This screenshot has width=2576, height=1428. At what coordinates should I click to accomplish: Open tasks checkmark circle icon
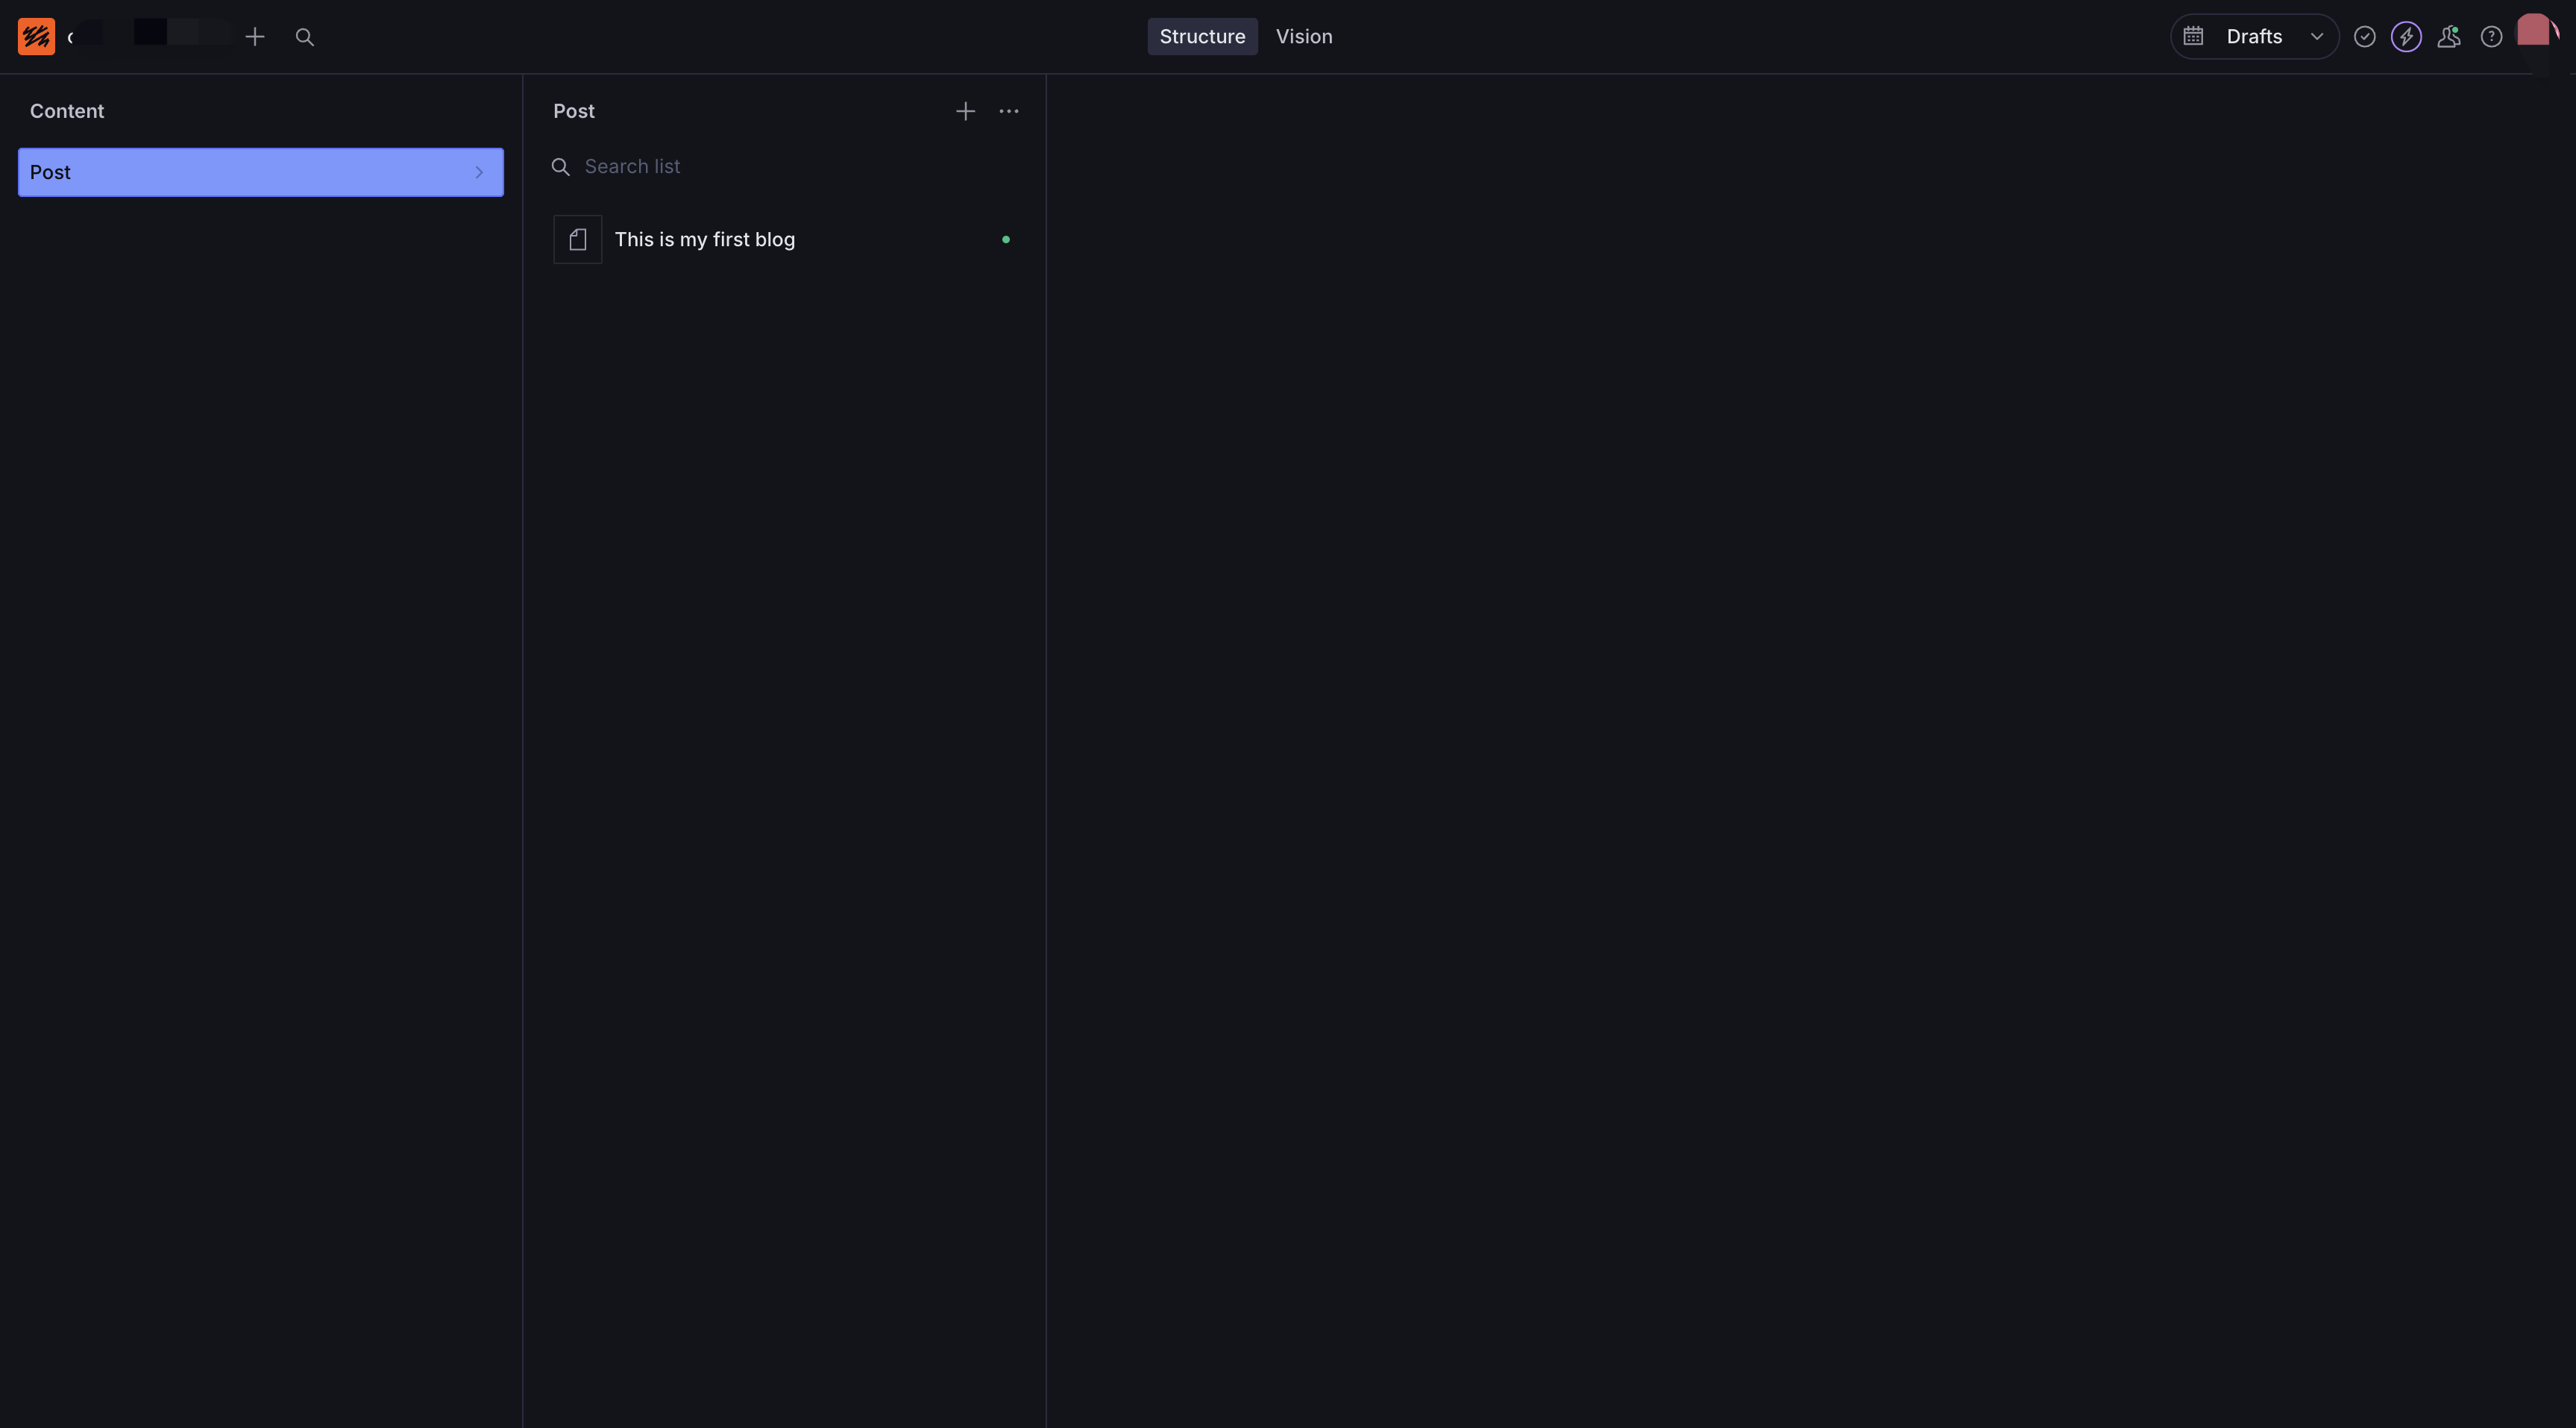tap(2364, 37)
